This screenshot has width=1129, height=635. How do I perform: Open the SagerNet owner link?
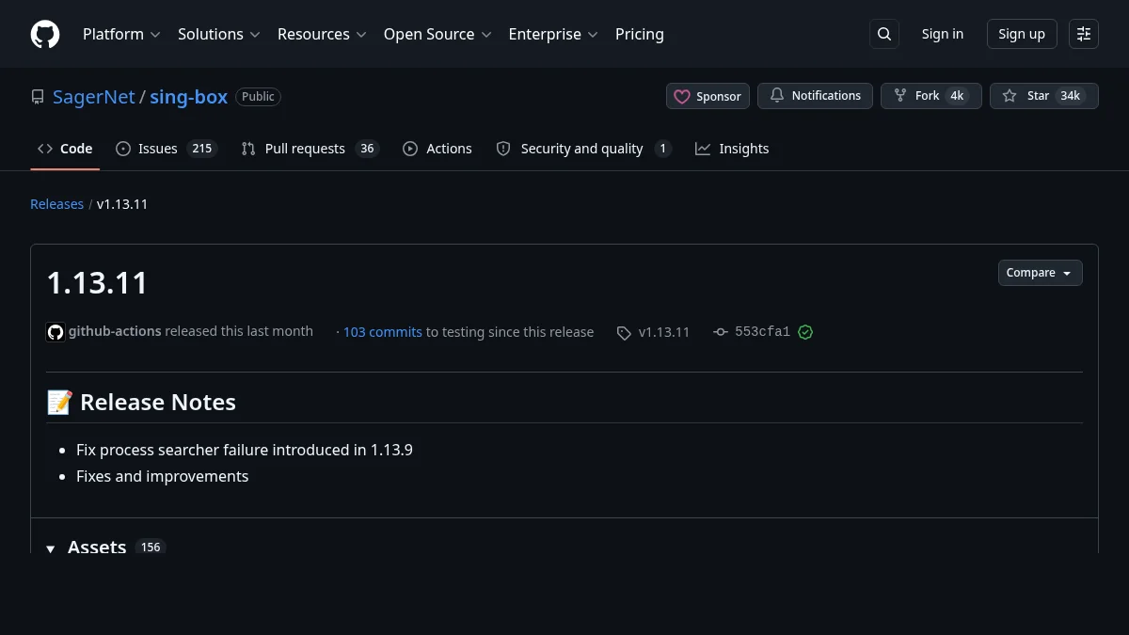[x=94, y=97]
